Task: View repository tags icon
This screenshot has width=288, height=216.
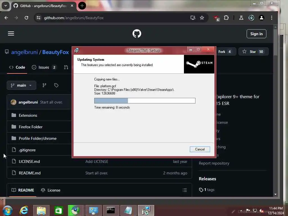Action: pyautogui.click(x=56, y=85)
